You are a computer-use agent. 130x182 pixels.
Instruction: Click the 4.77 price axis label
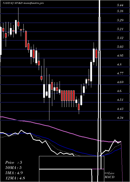click(120, 73)
